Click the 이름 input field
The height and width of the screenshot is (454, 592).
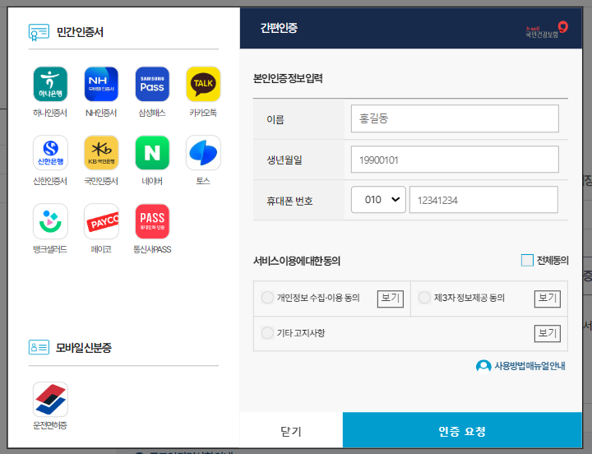[455, 118]
